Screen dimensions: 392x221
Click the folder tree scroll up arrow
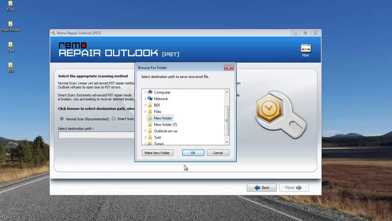(227, 92)
